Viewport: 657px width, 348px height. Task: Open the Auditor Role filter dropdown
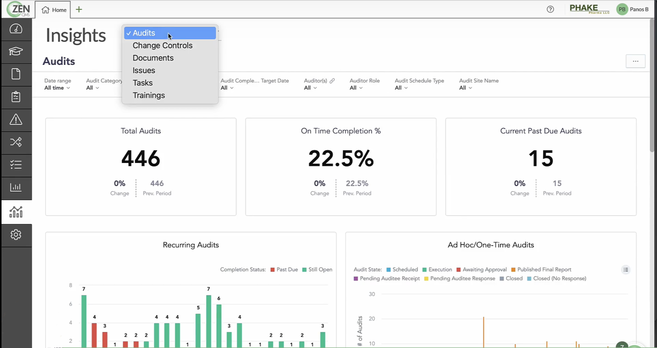coord(355,88)
